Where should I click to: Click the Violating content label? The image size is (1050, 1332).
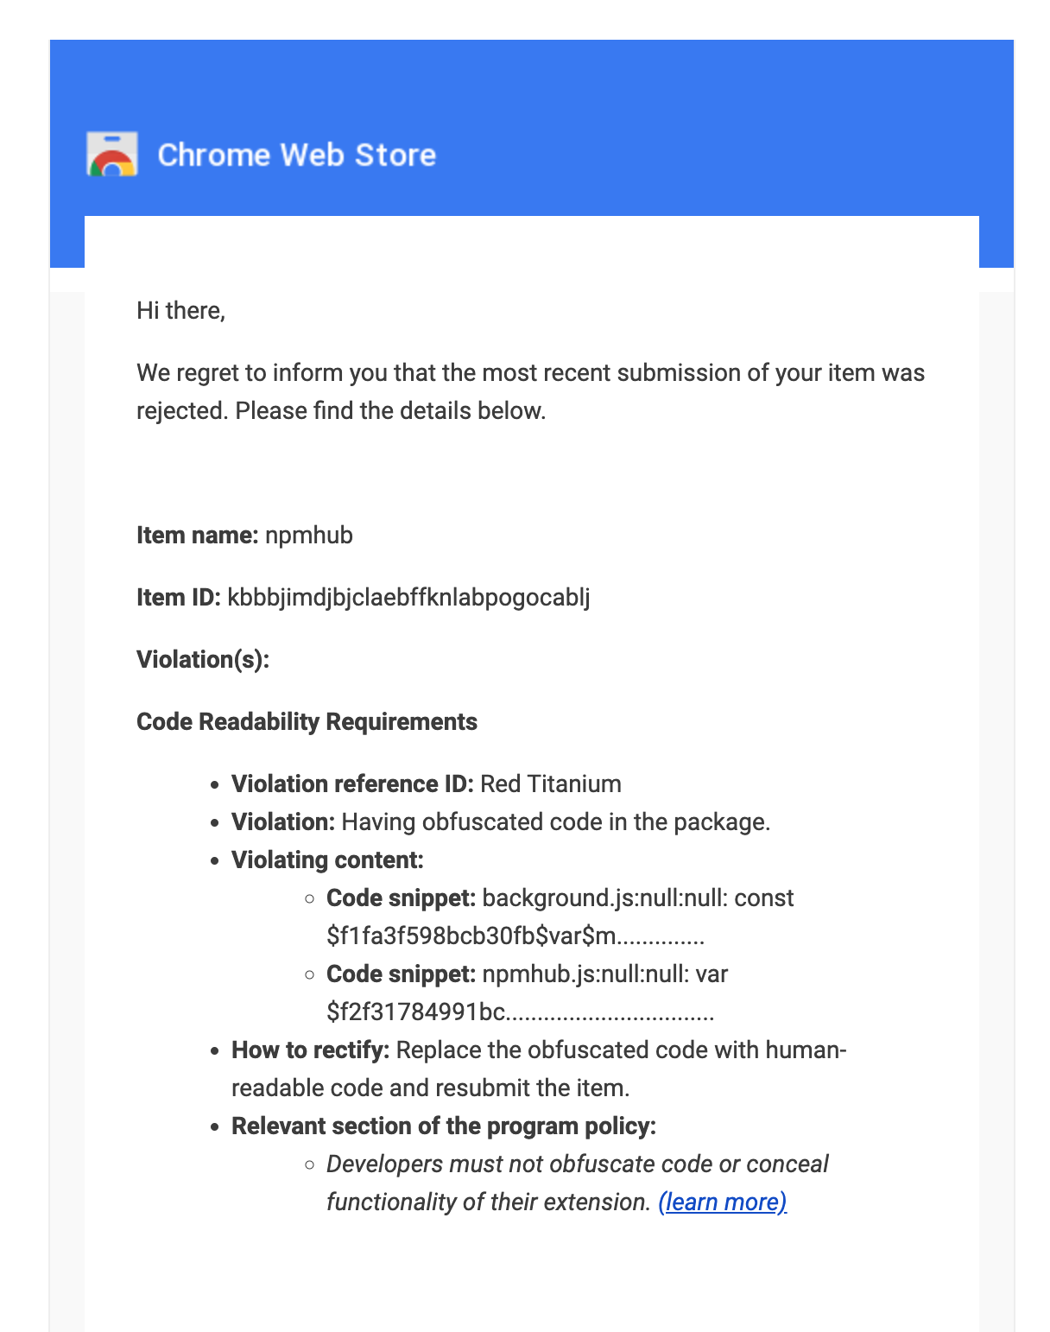point(327,859)
